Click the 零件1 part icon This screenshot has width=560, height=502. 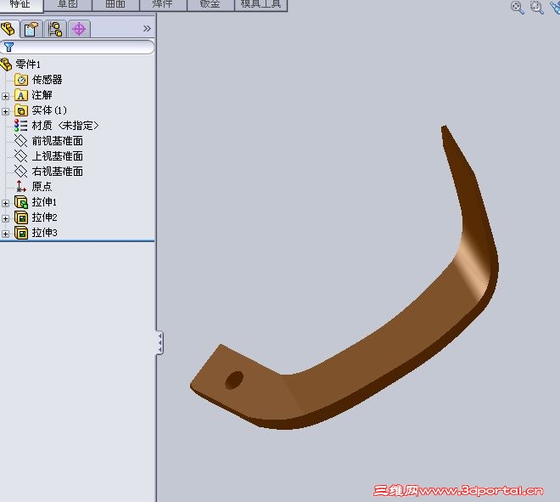[6, 65]
